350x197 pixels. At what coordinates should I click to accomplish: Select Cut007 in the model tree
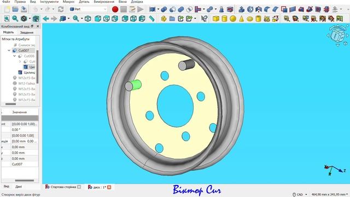tap(24, 50)
